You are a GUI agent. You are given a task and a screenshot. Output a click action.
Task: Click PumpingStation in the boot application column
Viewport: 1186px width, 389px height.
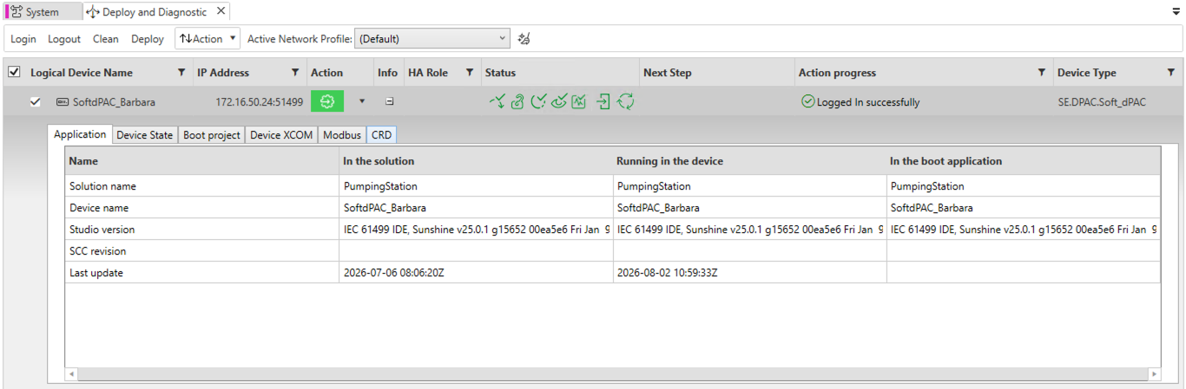pos(927,186)
